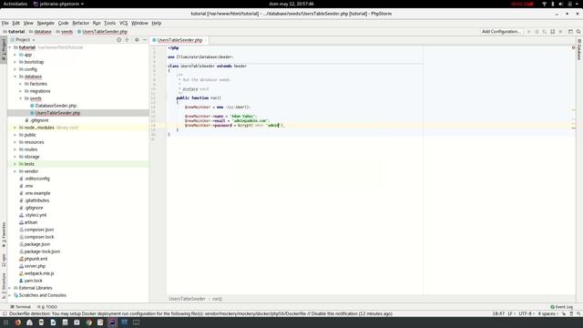Click UTF-8 encoding in status bar

point(525,313)
